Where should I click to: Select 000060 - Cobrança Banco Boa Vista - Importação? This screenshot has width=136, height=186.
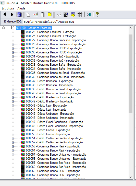pos(56,167)
